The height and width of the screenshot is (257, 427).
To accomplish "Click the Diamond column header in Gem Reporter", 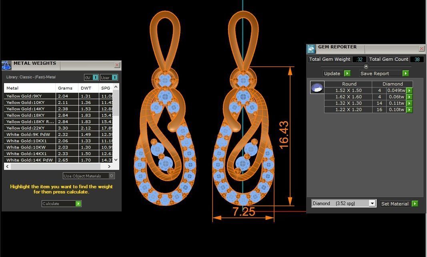I will (x=393, y=84).
